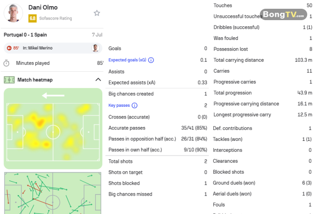Click the 6.8 Sofascore rating badge
The height and width of the screenshot is (214, 316).
[x=32, y=18]
